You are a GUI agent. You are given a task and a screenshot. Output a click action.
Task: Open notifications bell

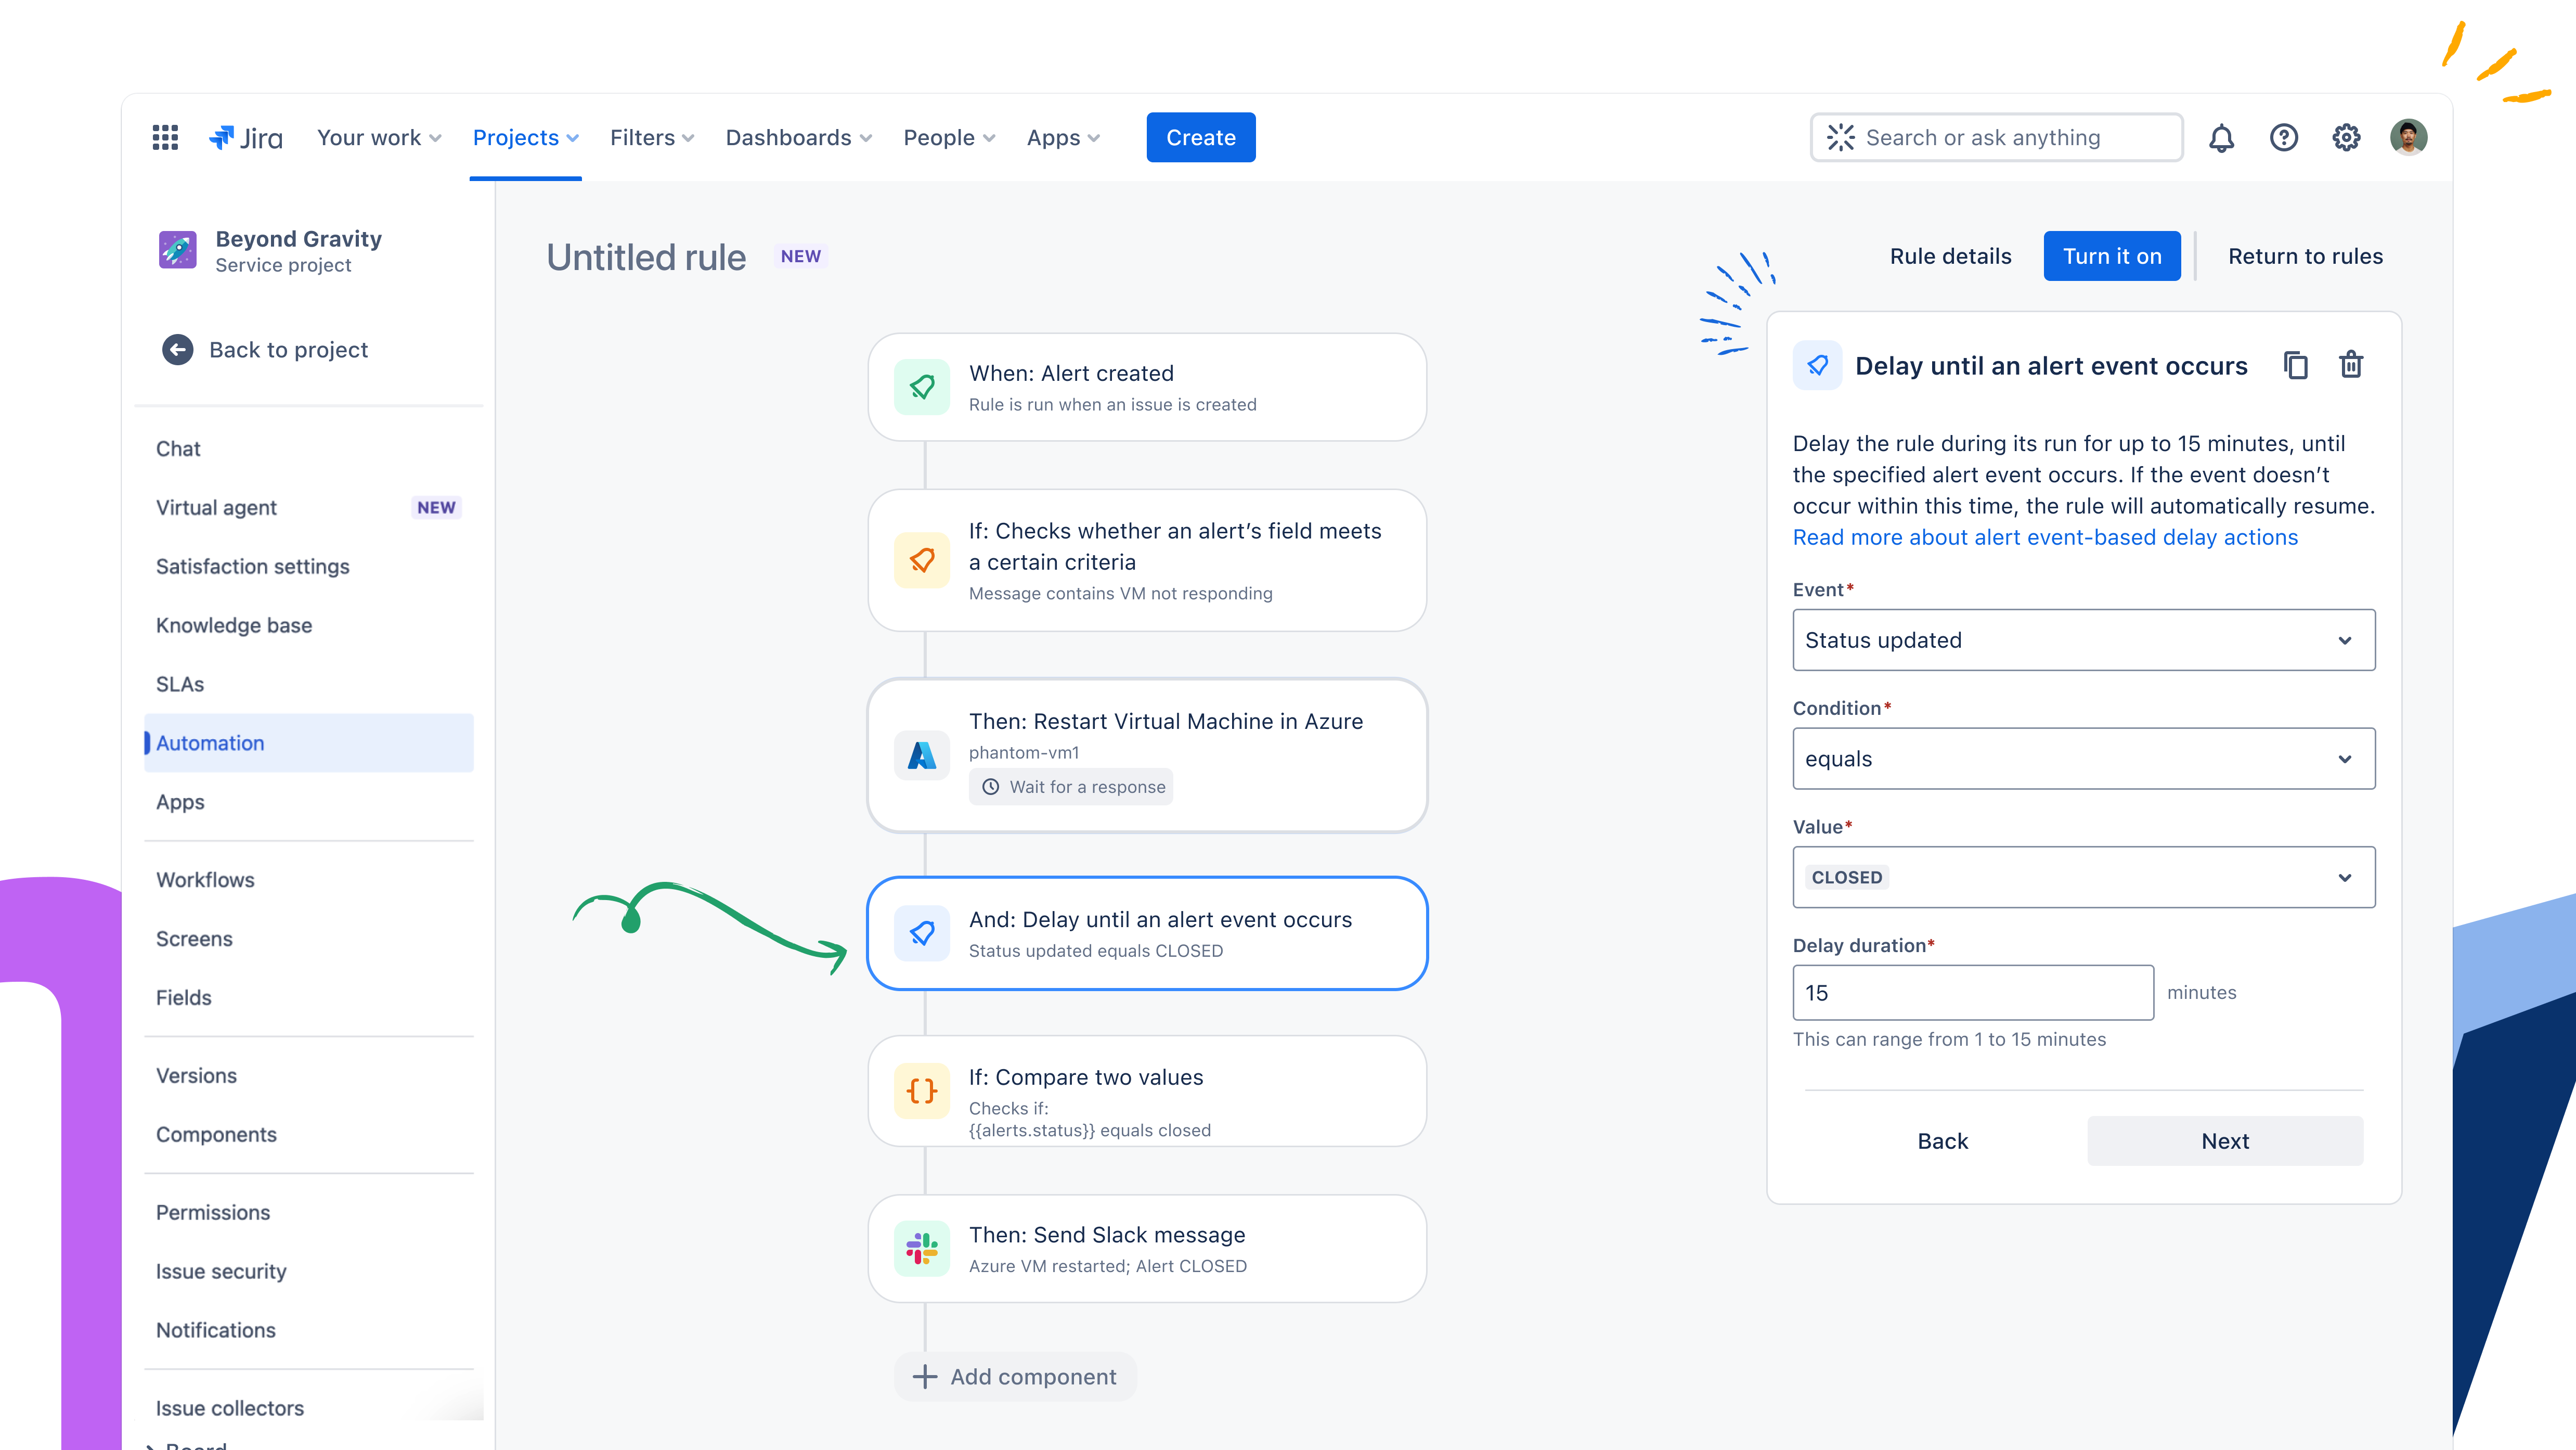2222,137
